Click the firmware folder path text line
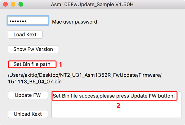The image size is (185, 125). (85, 75)
